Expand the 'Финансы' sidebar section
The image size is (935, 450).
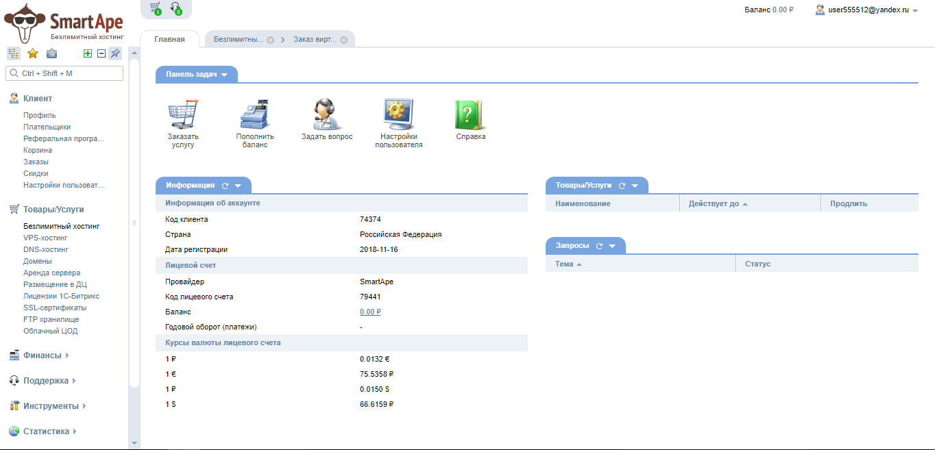pyautogui.click(x=42, y=355)
